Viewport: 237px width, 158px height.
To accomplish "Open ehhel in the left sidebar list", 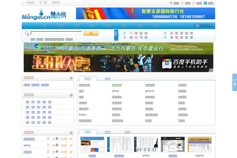I will 27,145.
